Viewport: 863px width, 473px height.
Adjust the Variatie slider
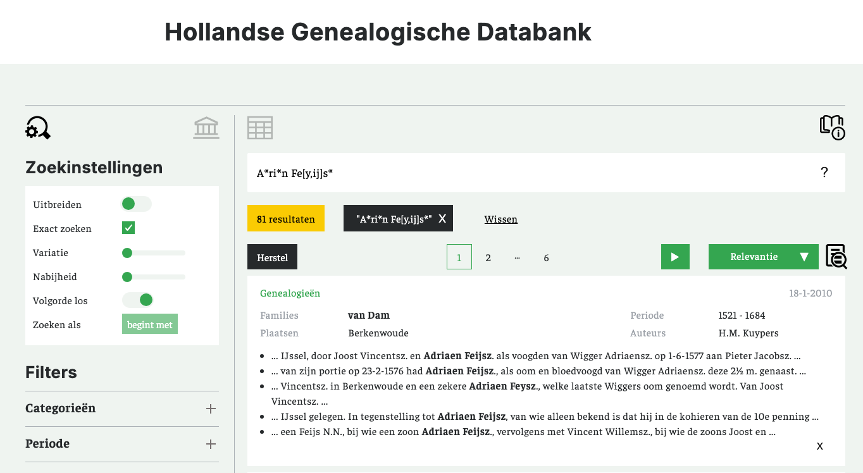(x=154, y=252)
